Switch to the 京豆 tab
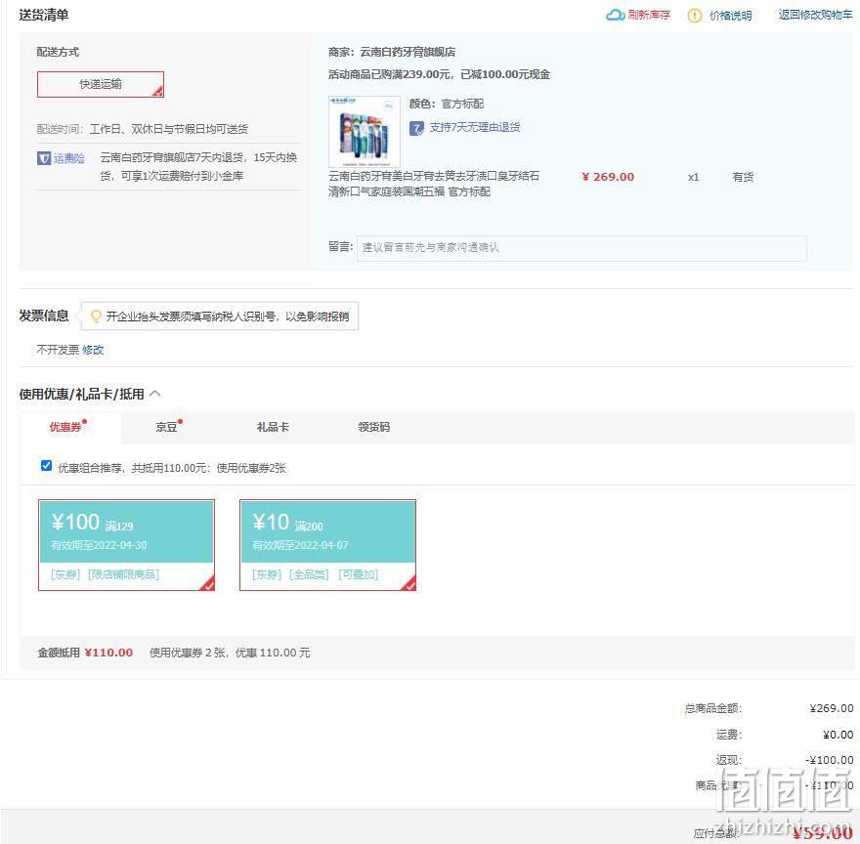860x844 pixels. (x=169, y=427)
